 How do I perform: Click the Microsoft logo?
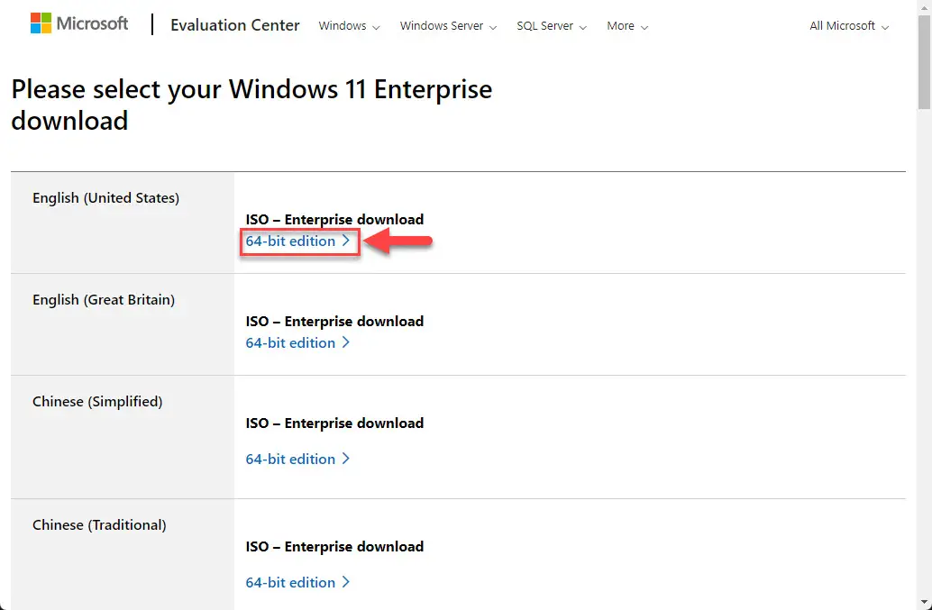point(79,23)
